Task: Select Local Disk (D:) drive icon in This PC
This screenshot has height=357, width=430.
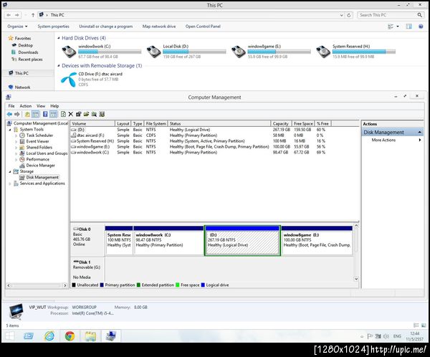Action: pyautogui.click(x=153, y=52)
